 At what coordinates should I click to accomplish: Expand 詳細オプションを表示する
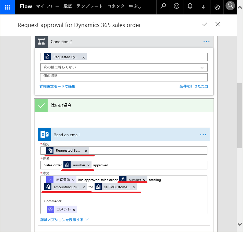pyautogui.click(x=64, y=220)
